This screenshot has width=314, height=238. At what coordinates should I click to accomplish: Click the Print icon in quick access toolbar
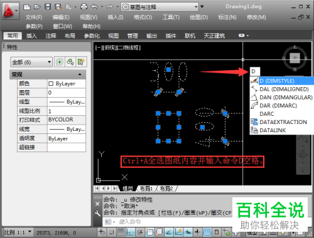pyautogui.click(x=84, y=7)
